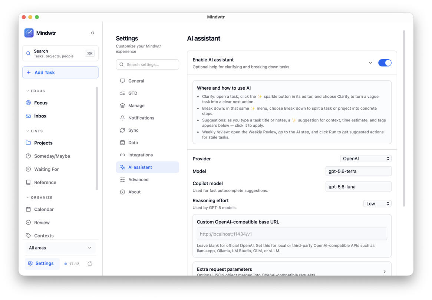Screen dimensions: 432x300
Task: Open Focus using its target icon
Action: (x=29, y=103)
